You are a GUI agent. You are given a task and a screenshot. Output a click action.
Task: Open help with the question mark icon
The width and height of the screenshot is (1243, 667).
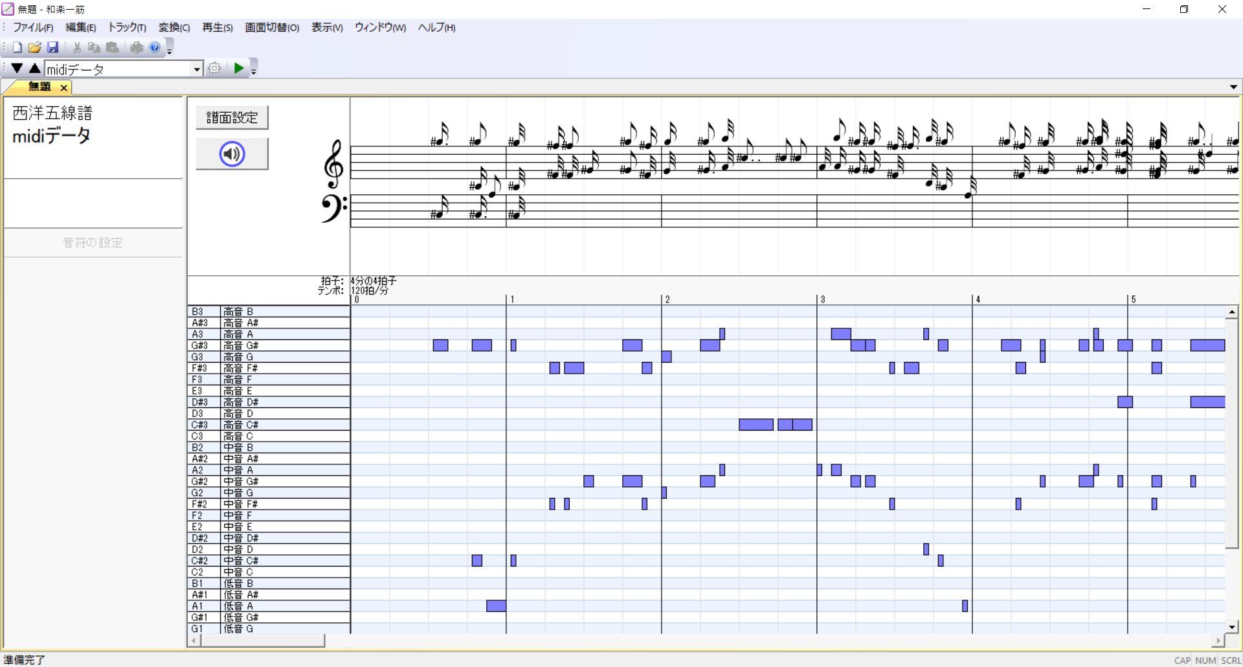pos(155,47)
